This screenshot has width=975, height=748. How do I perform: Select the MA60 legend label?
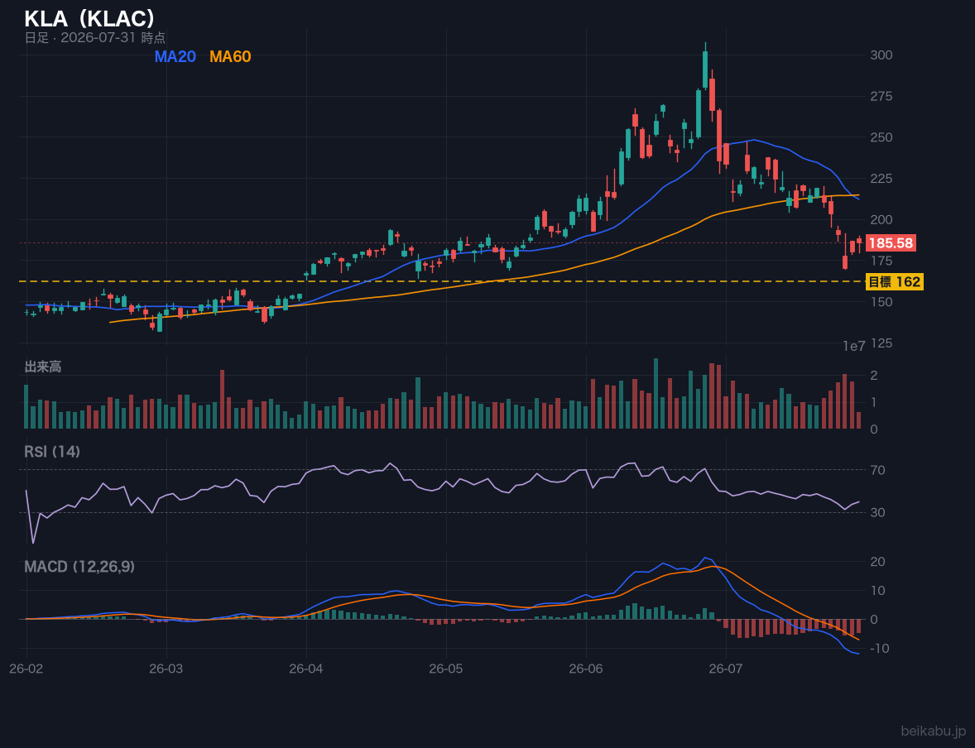[230, 56]
